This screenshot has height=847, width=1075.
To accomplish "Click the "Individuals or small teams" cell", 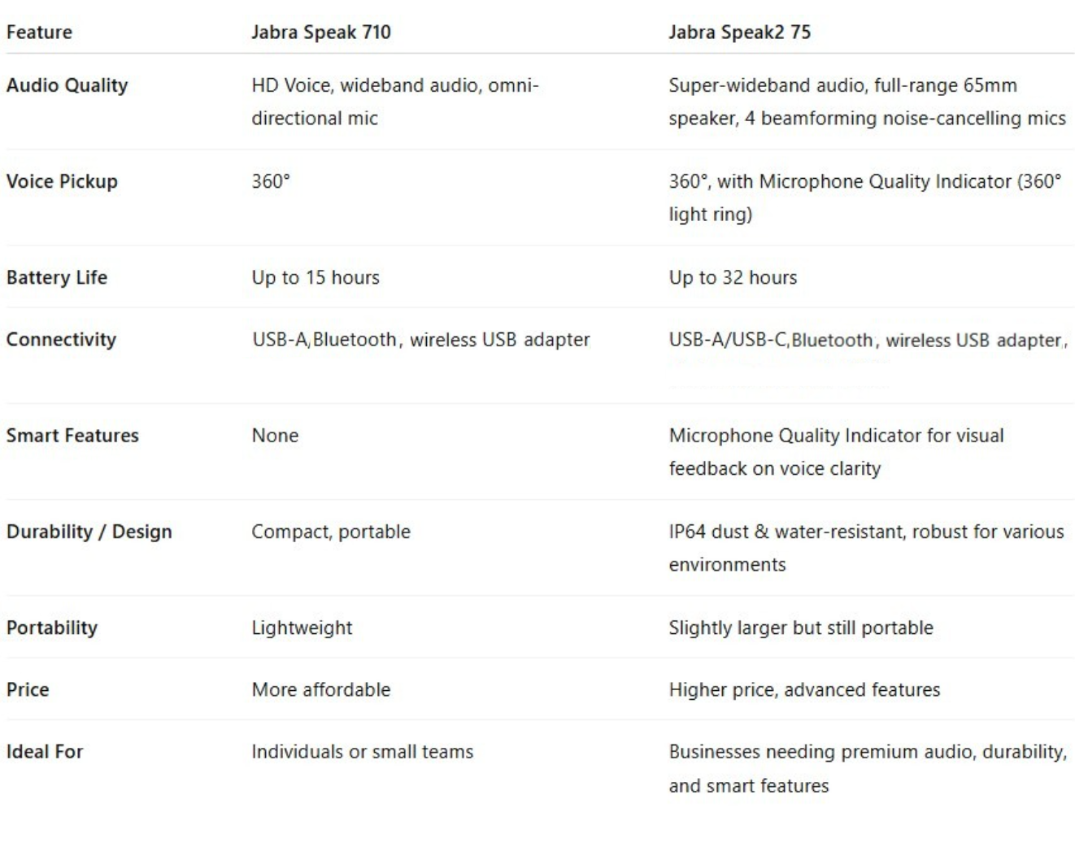I will (x=362, y=752).
